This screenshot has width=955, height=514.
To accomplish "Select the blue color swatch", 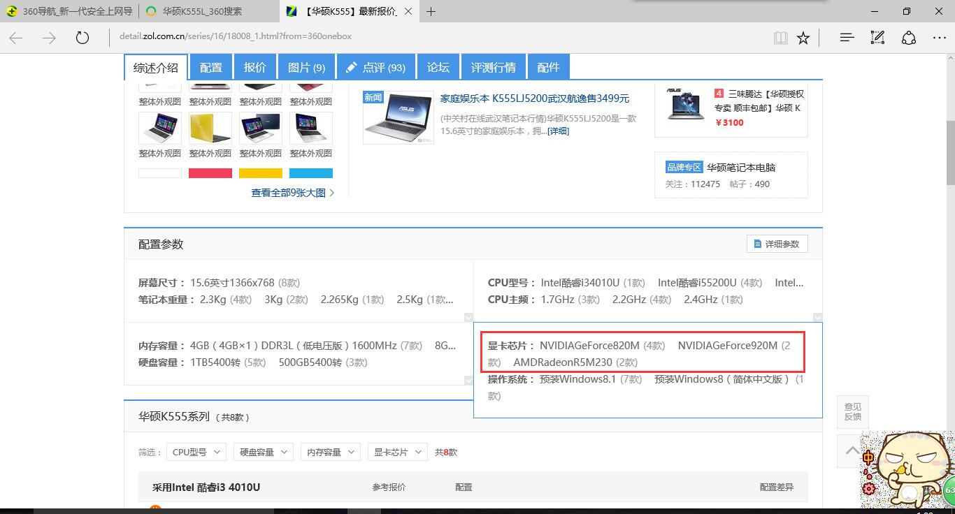I will 311,172.
